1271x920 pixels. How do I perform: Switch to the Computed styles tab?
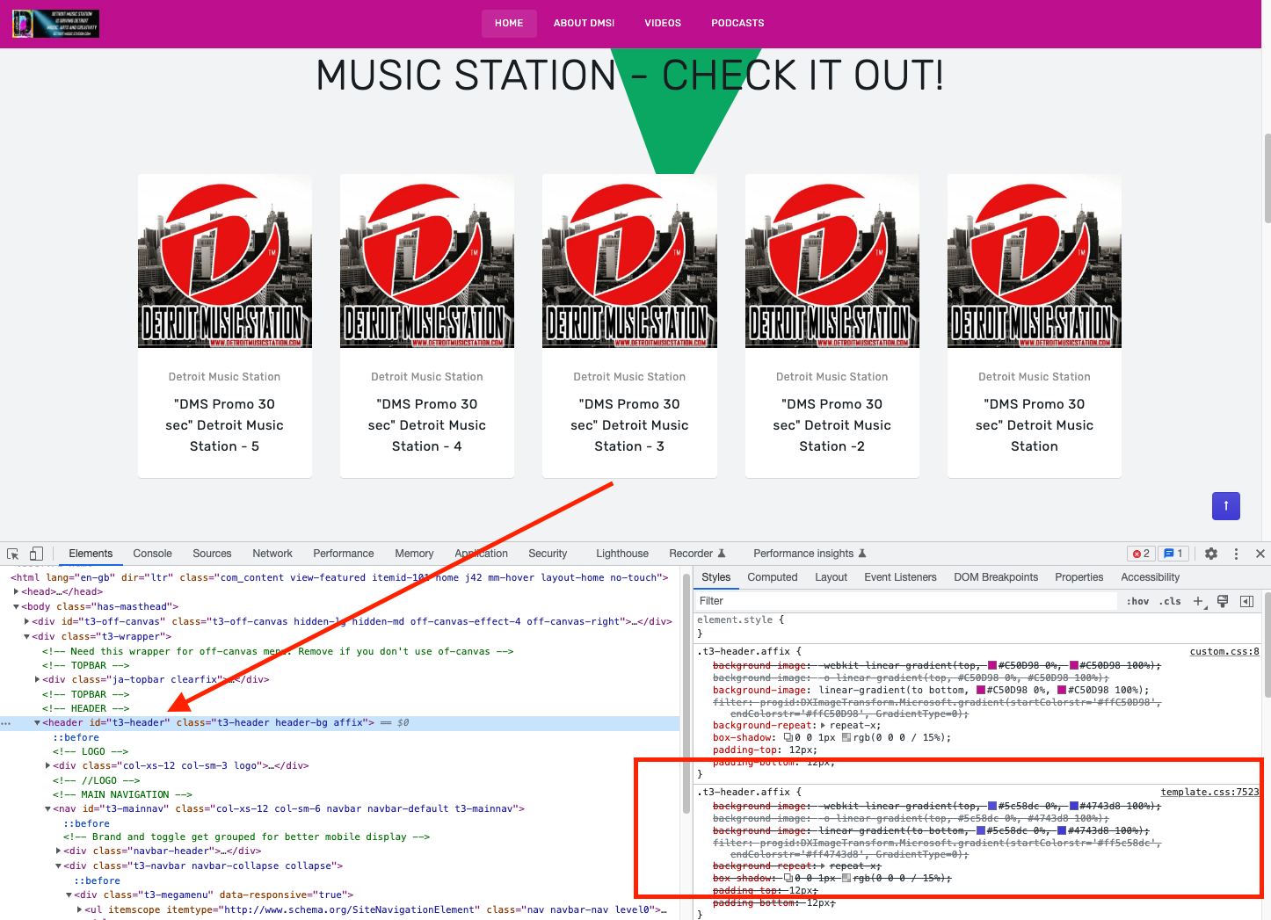pos(773,577)
